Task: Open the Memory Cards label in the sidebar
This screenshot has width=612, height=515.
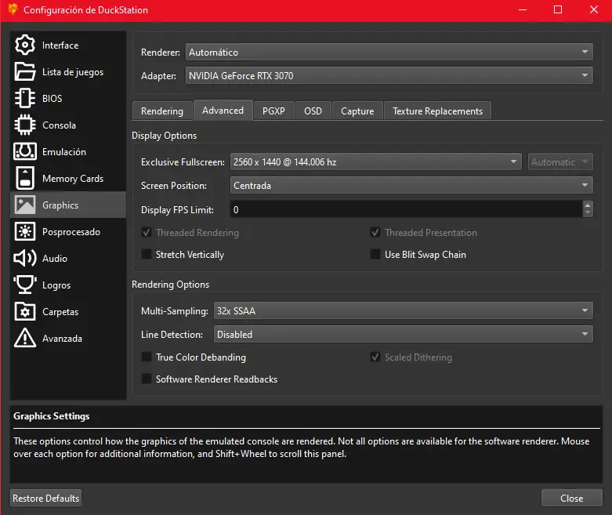Action: [x=73, y=179]
